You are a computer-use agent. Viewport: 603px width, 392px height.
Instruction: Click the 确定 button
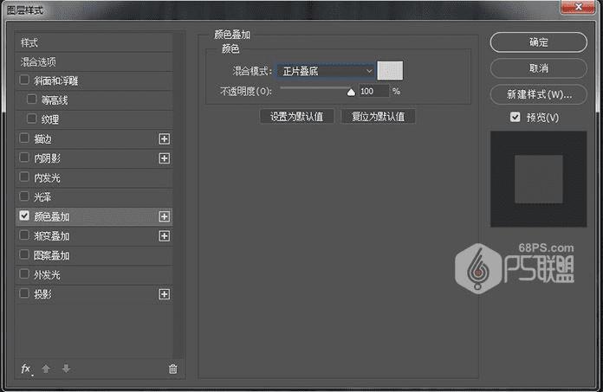538,42
